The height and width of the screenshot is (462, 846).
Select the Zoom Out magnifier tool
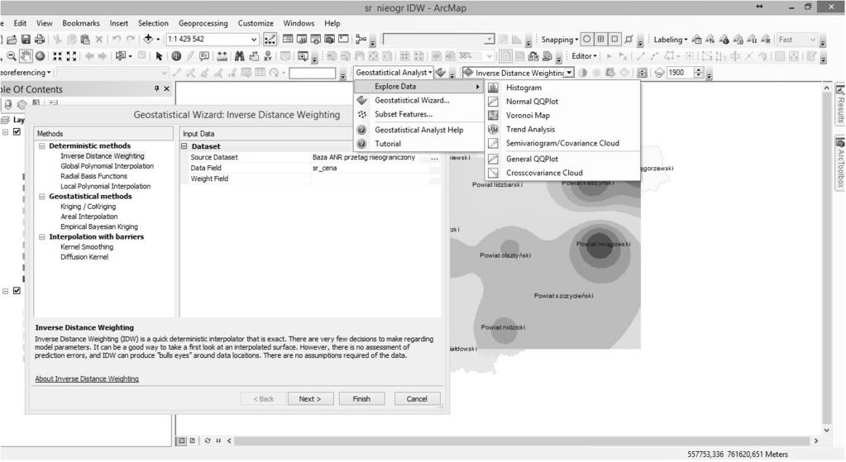(11, 56)
